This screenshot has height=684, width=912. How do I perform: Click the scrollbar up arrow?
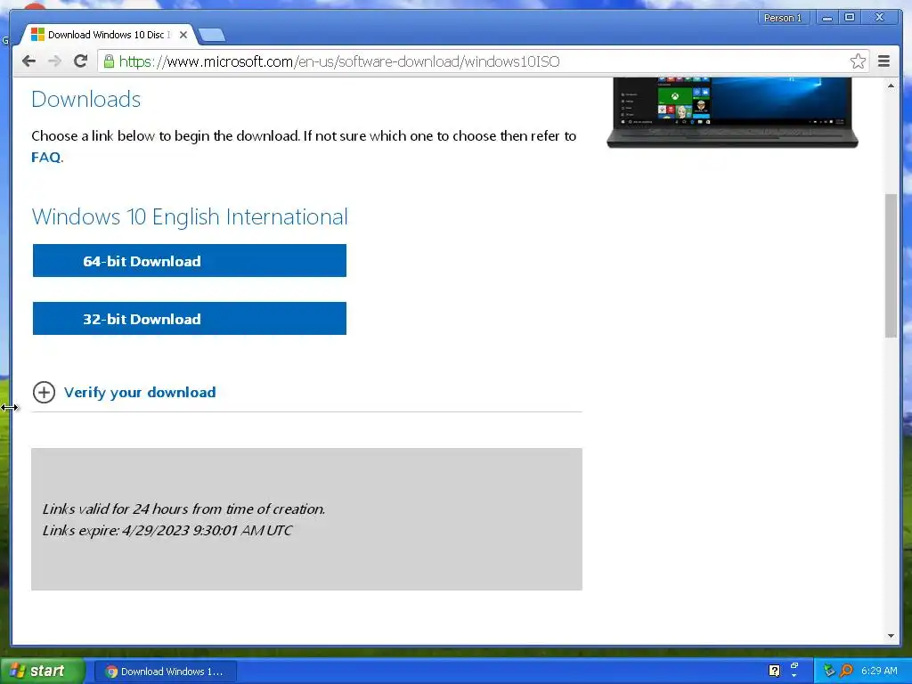(x=891, y=85)
